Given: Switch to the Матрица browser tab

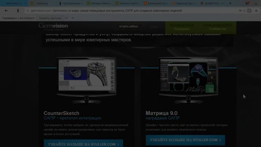Looking at the screenshot, I should (42, 3).
